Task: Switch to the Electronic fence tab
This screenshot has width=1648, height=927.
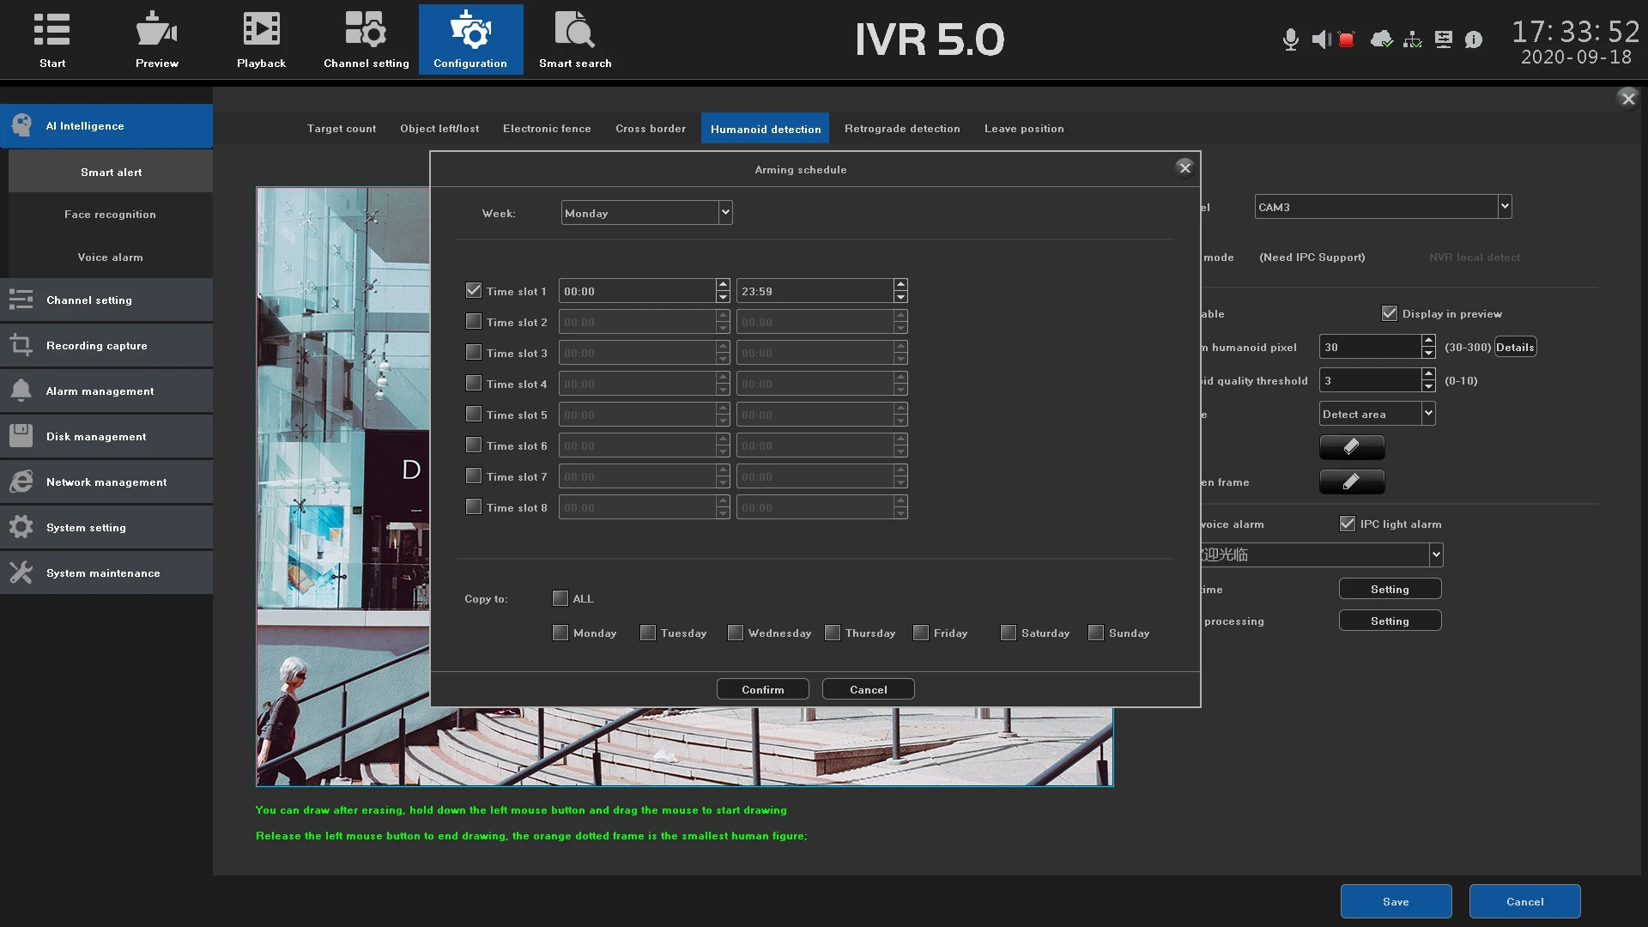Action: [547, 129]
